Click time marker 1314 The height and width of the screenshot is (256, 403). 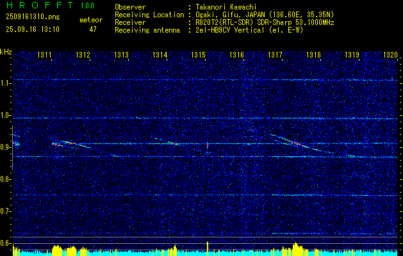pyautogui.click(x=160, y=55)
